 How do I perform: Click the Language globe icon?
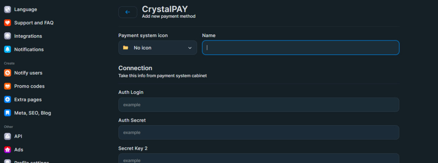(x=8, y=10)
